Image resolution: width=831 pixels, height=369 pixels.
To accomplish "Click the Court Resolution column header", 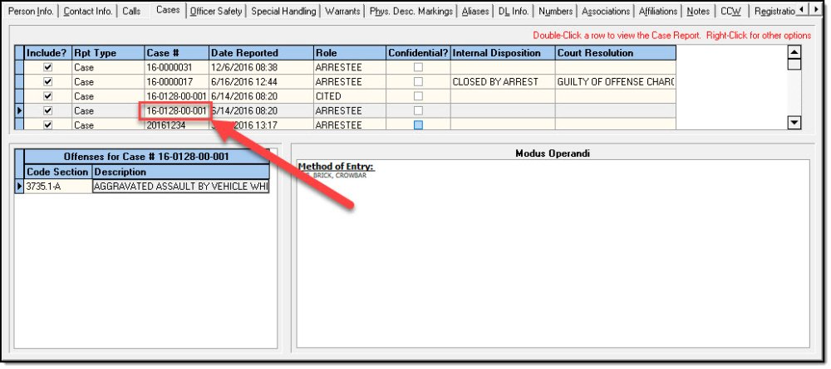I will [x=615, y=53].
